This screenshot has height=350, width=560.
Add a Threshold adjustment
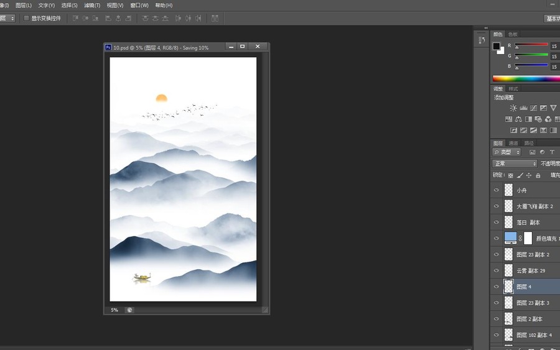(534, 130)
